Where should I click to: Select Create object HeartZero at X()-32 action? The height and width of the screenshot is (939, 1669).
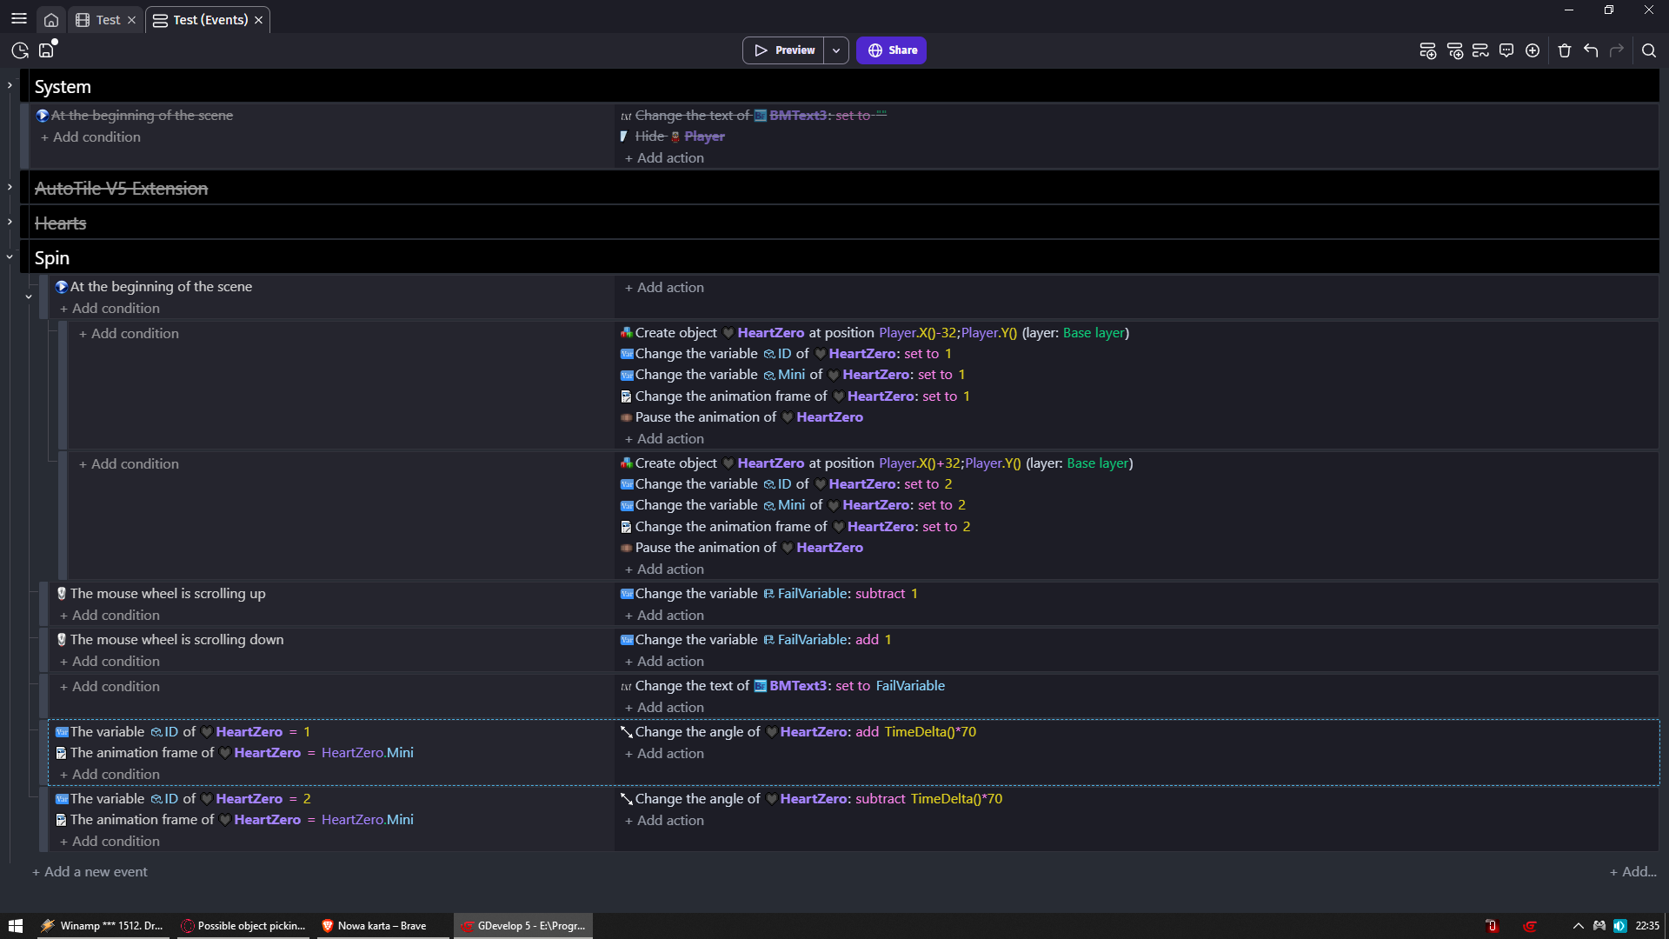tap(874, 333)
